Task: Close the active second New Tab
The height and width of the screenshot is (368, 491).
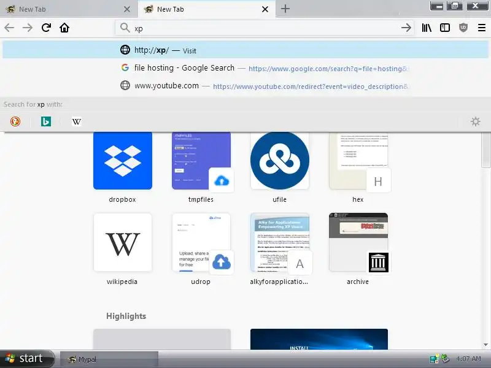Action: (265, 9)
